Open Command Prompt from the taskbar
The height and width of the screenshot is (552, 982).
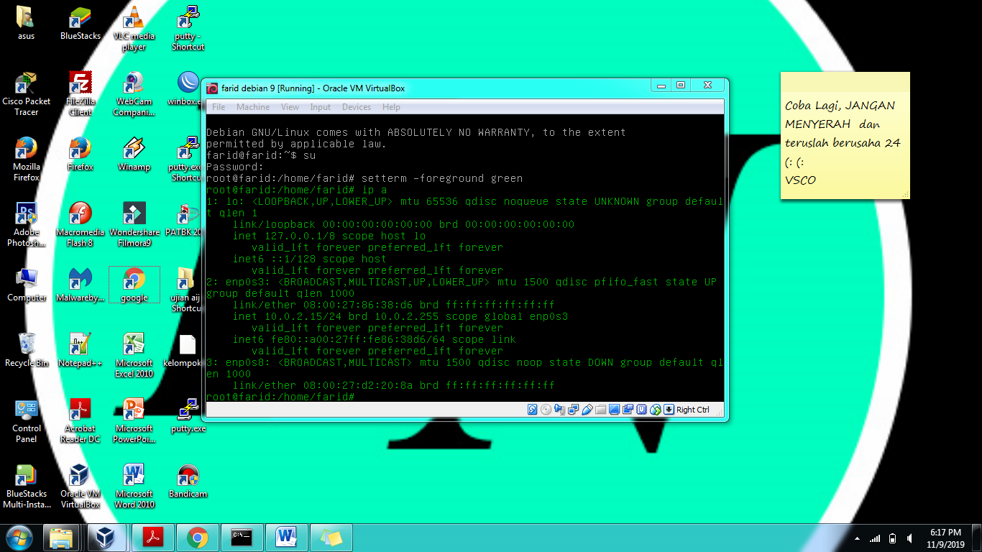(242, 537)
